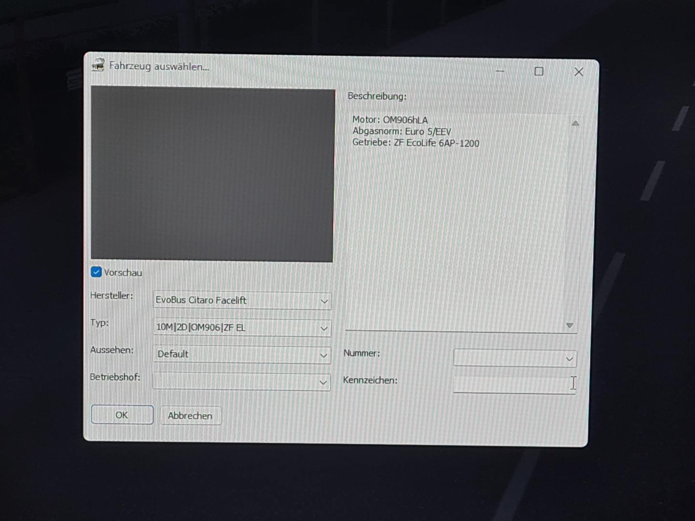
Task: Maximize the Fahrzeug auswählen window
Action: click(x=539, y=71)
